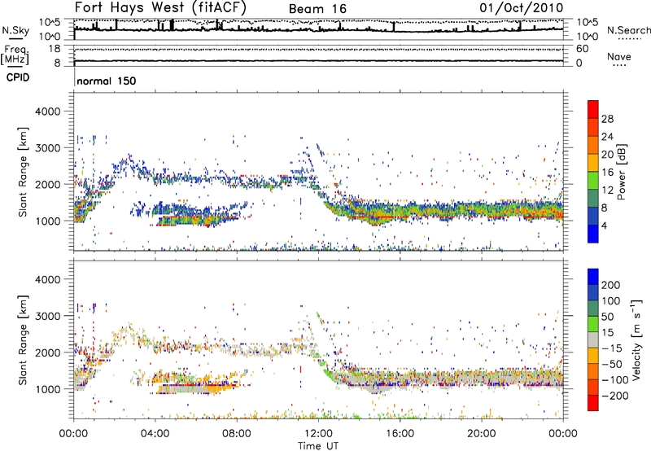This screenshot has width=651, height=451.
Task: Select the 4 label on power colorbar
Action: pos(604,226)
